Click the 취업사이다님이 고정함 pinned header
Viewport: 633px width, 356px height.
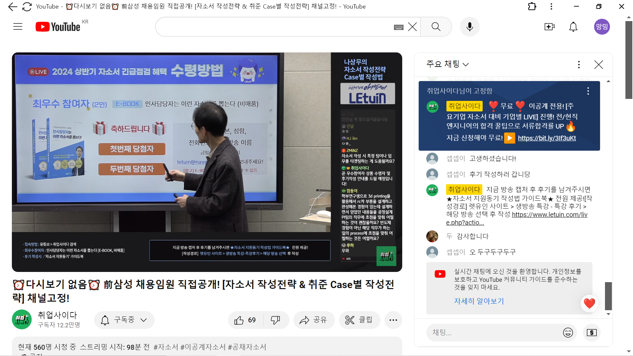[x=459, y=91]
